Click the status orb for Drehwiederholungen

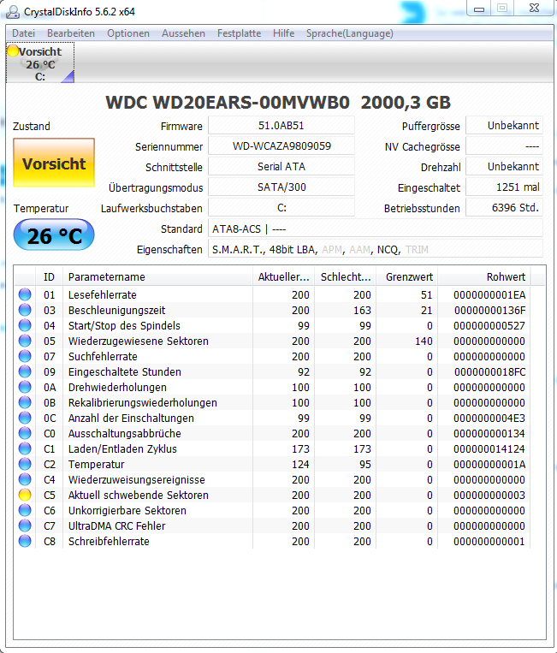25,387
